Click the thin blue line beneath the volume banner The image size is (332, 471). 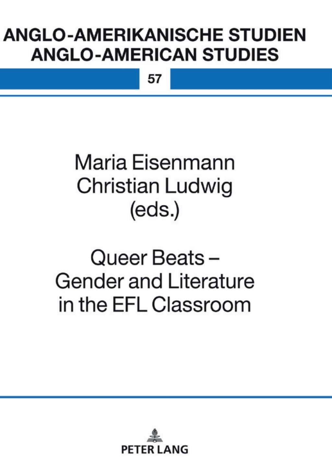[166, 96]
